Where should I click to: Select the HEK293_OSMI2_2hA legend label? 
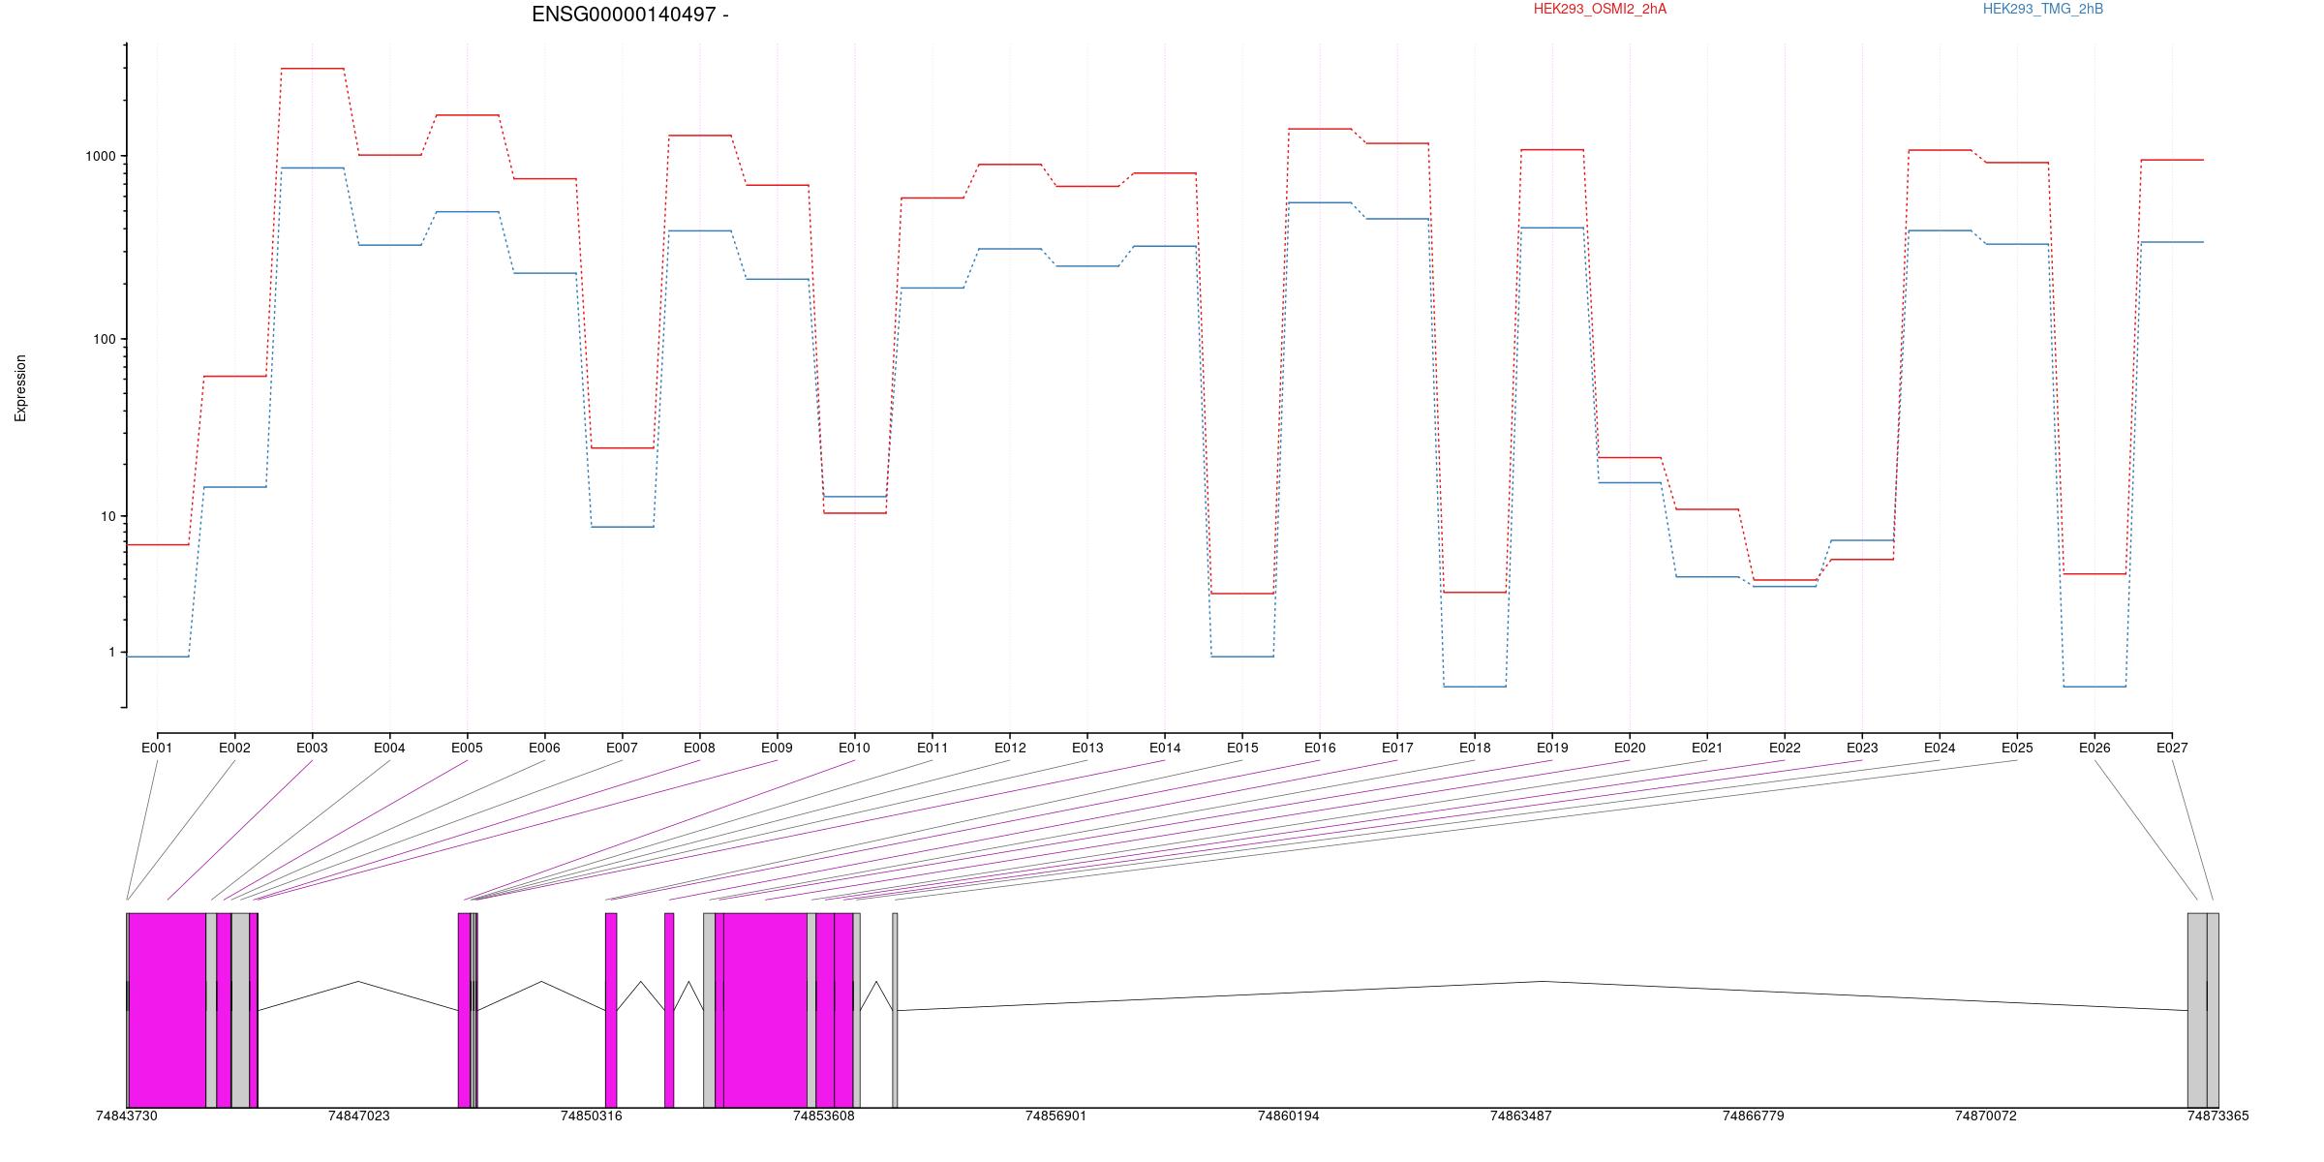[x=1601, y=9]
